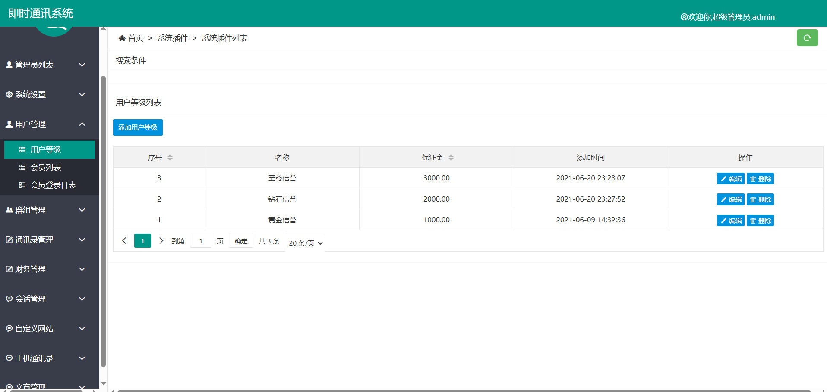Click the green refresh icon button
Screen dimensions: 827x392
click(x=807, y=38)
